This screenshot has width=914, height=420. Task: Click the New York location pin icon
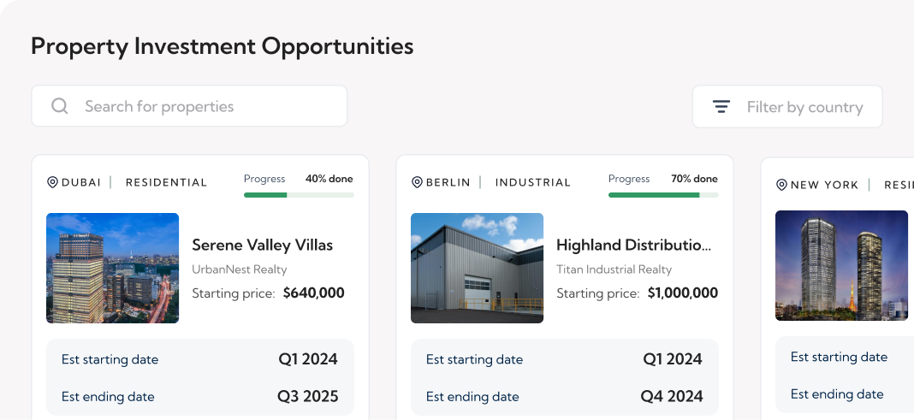click(x=781, y=185)
